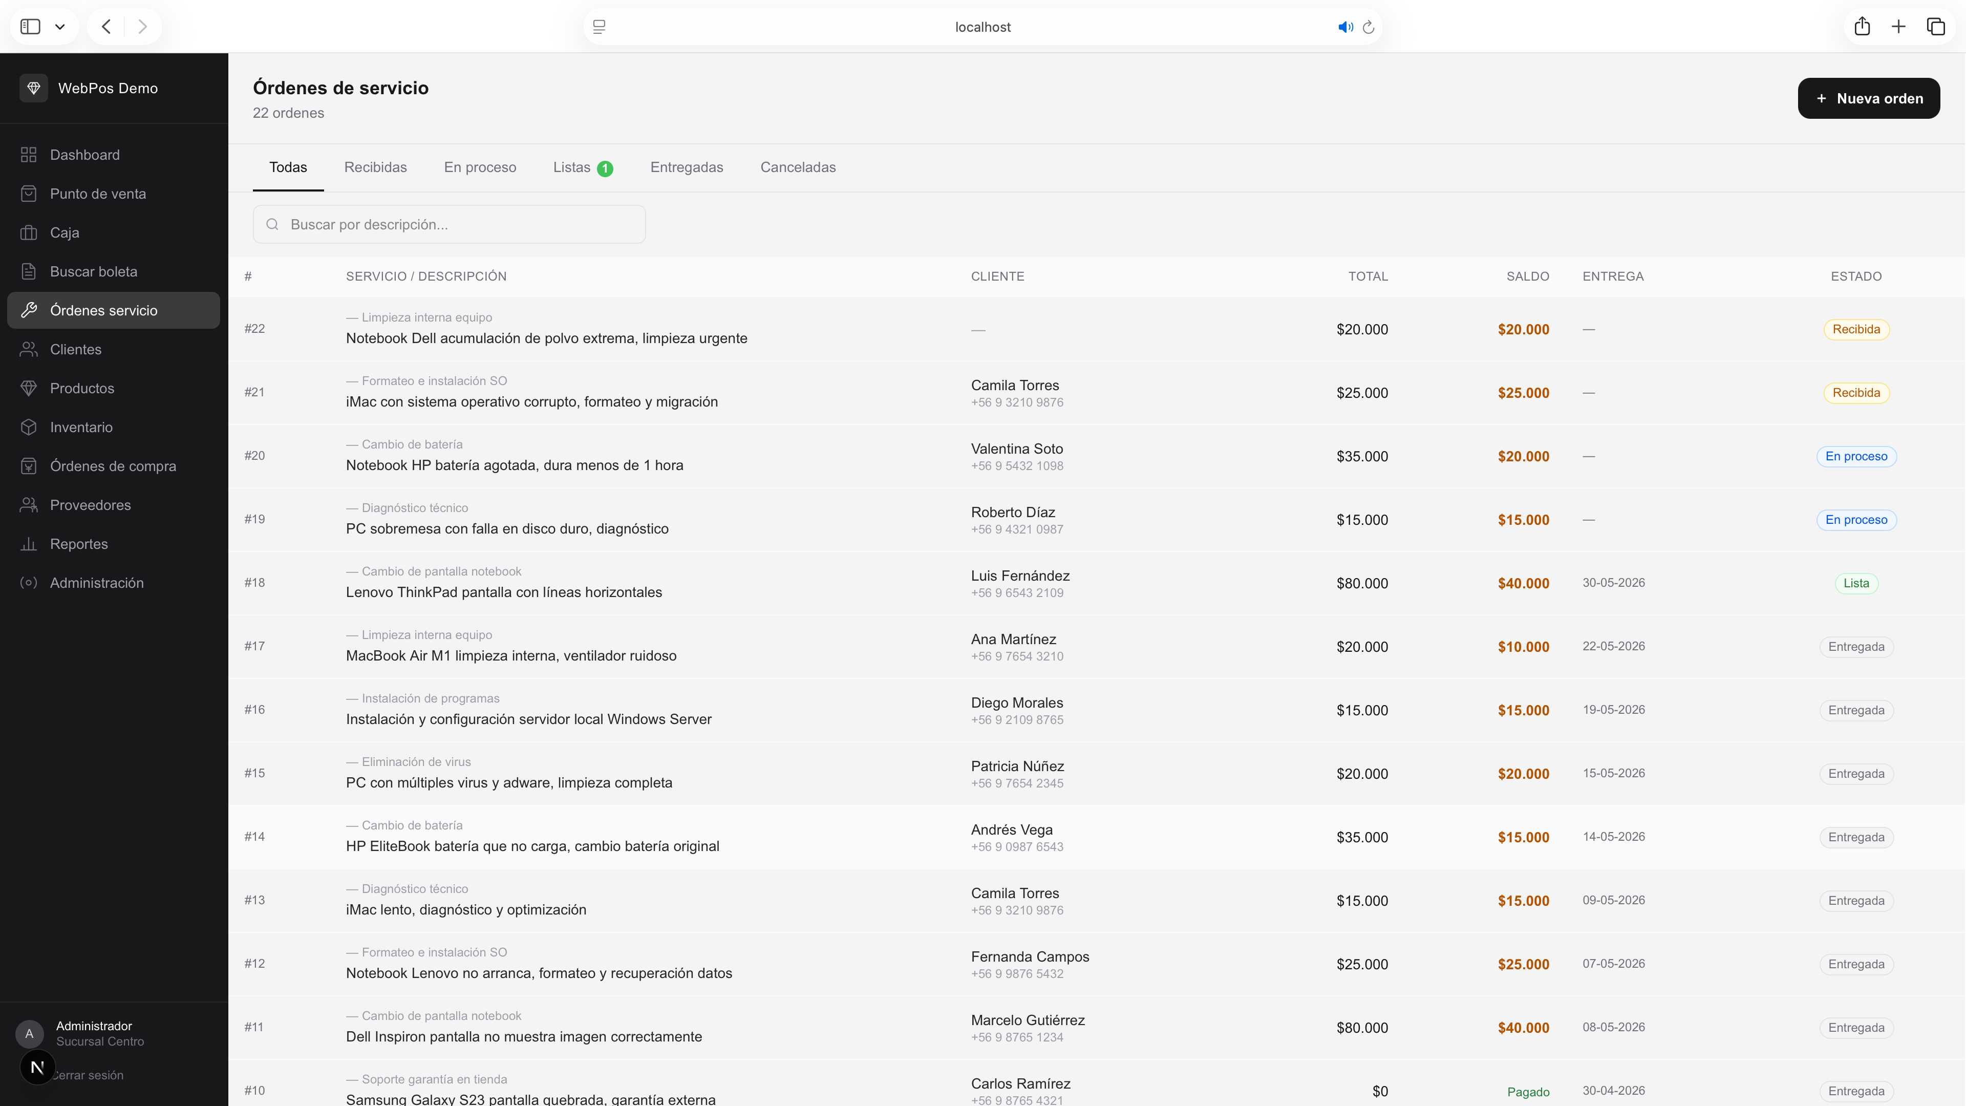1966x1106 pixels.
Task: Click the green Listas count badge
Action: (x=605, y=168)
